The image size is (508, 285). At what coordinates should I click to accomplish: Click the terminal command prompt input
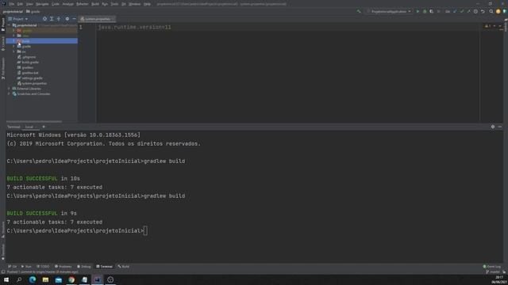(x=145, y=230)
